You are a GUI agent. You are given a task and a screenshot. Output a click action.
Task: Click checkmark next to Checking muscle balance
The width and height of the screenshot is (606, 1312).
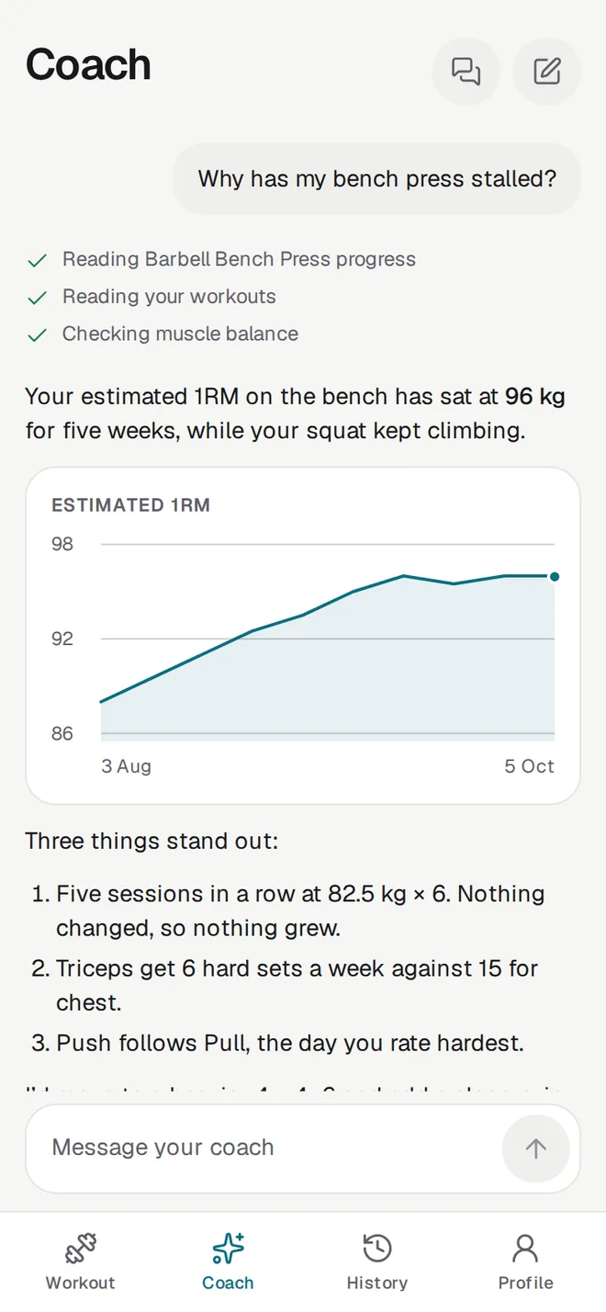37,335
